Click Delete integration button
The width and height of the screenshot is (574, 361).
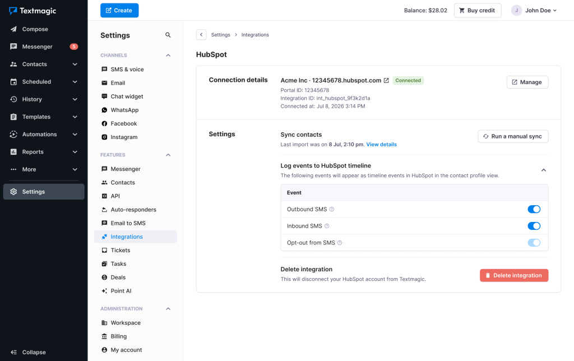click(x=514, y=275)
